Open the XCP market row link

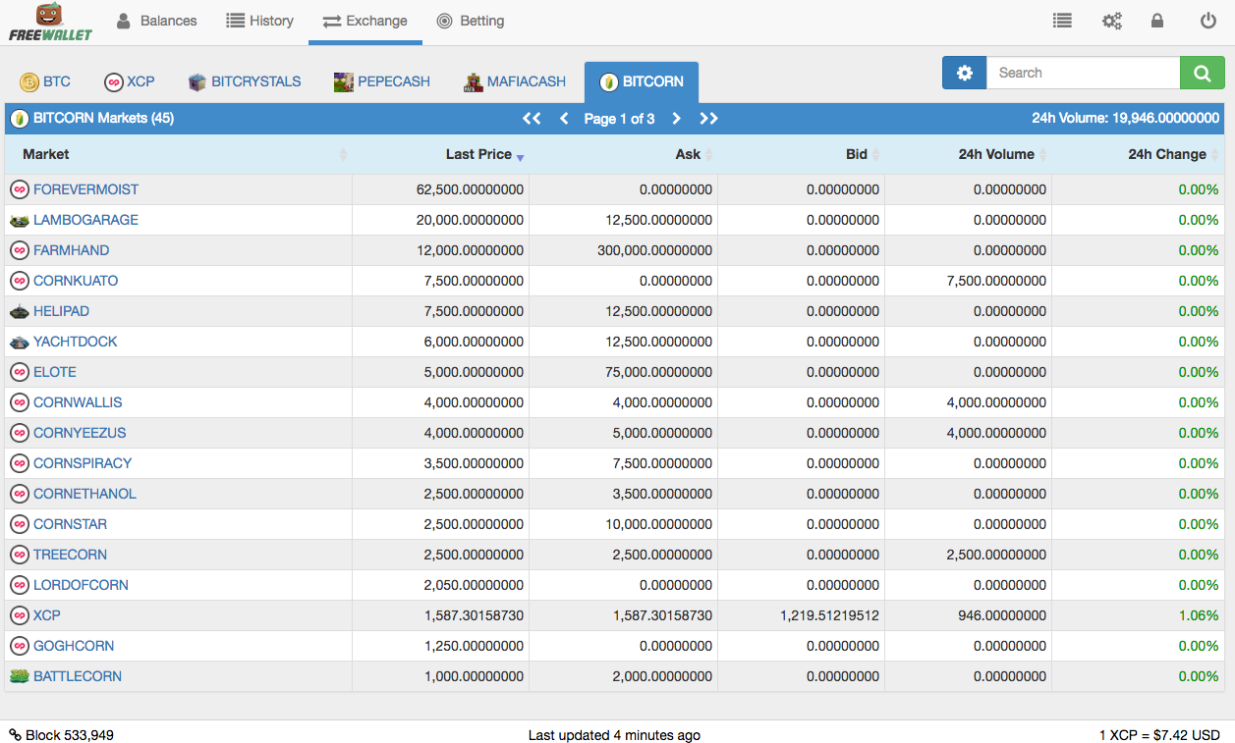coord(47,615)
